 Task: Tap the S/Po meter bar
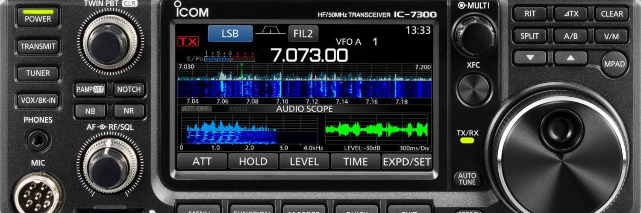click(230, 59)
